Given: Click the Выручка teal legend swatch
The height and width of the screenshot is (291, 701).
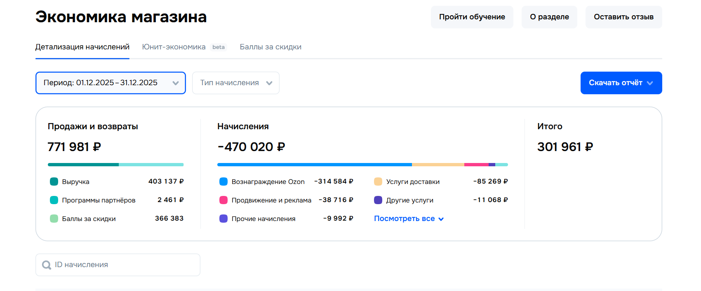Looking at the screenshot, I should point(54,182).
